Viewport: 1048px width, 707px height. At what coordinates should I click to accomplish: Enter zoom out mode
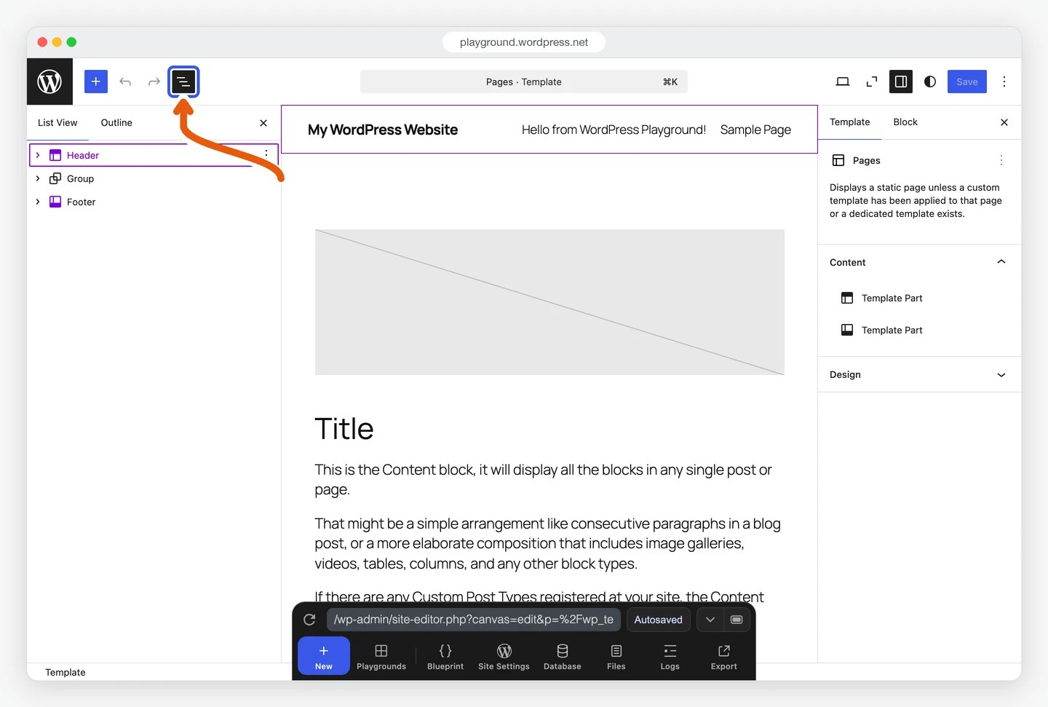click(x=872, y=82)
